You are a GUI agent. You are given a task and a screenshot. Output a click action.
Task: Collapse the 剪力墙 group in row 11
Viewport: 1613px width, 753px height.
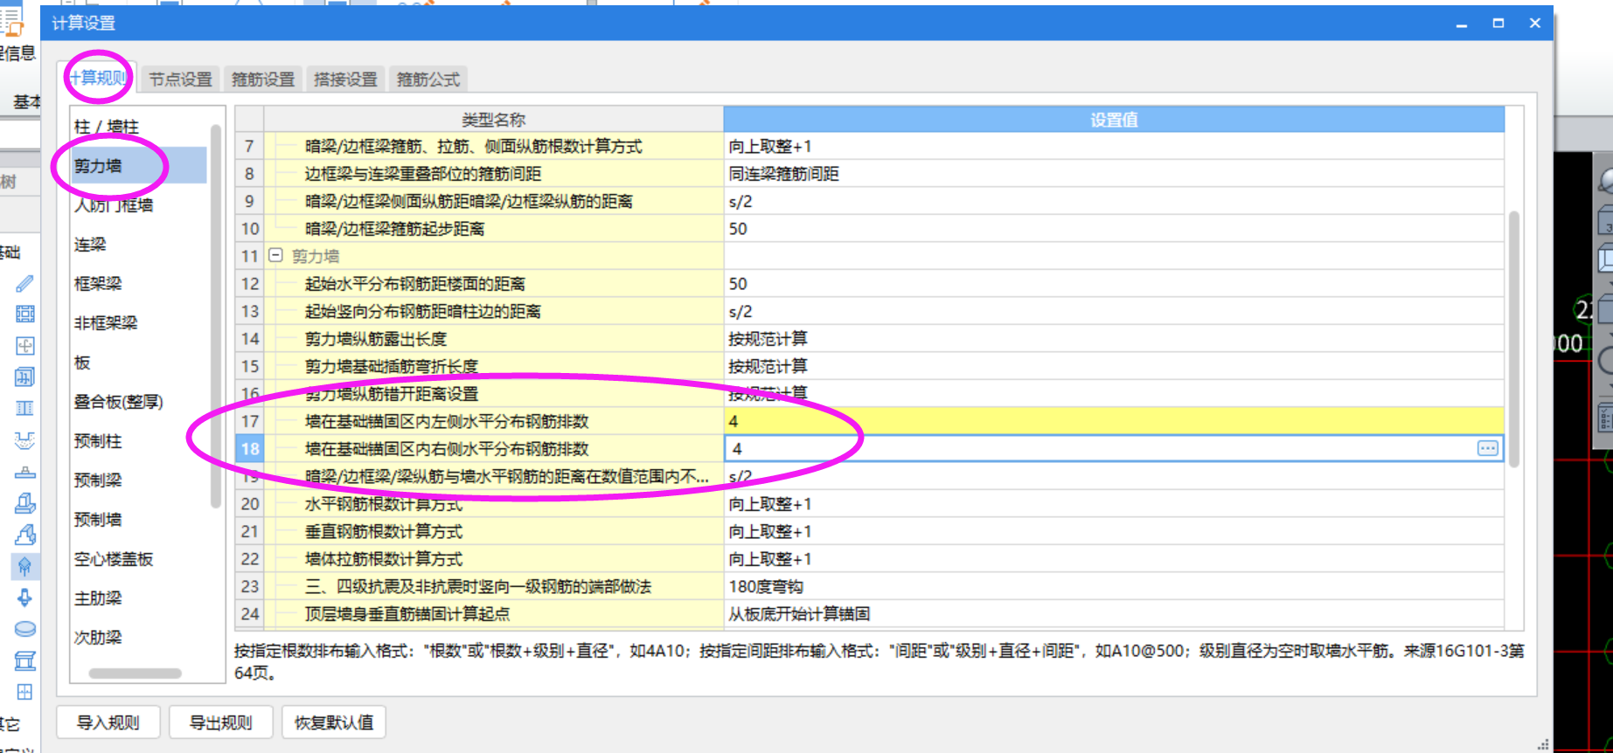point(275,256)
